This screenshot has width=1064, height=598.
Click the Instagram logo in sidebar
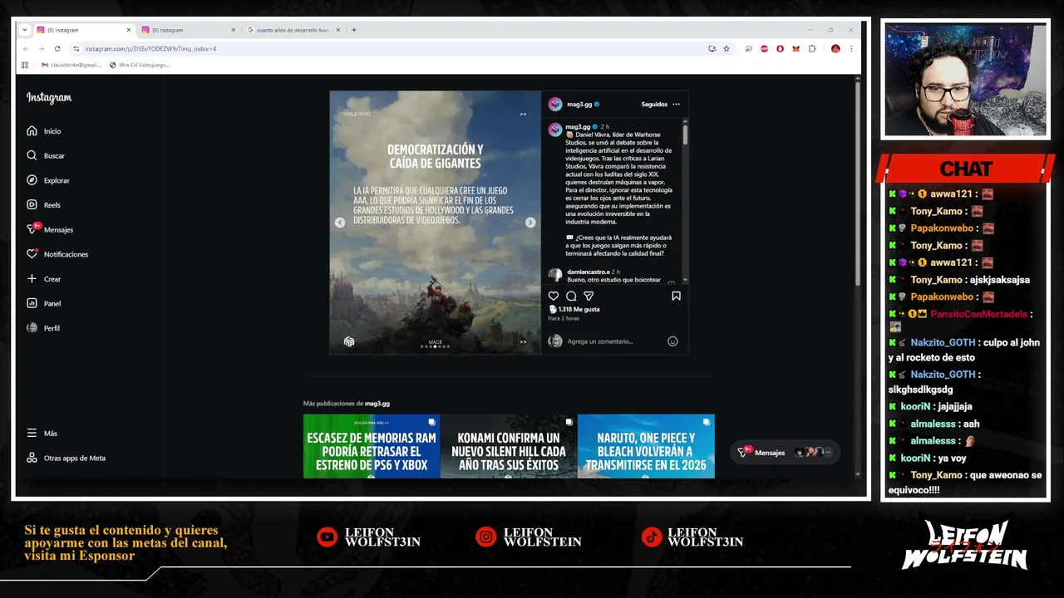click(x=49, y=98)
